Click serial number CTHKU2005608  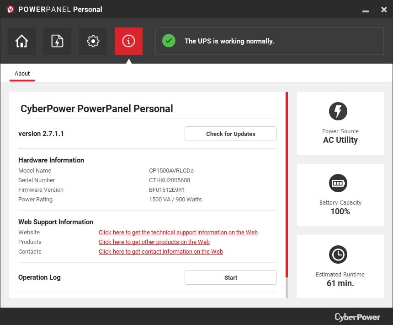(x=170, y=180)
